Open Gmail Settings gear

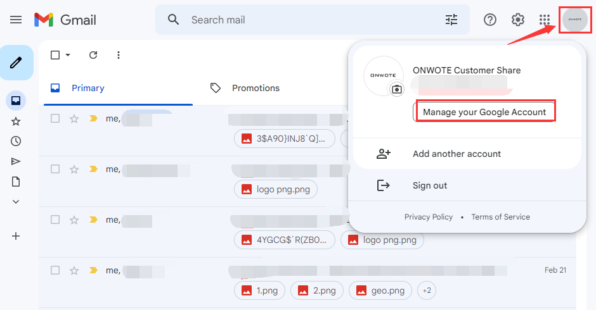tap(518, 20)
